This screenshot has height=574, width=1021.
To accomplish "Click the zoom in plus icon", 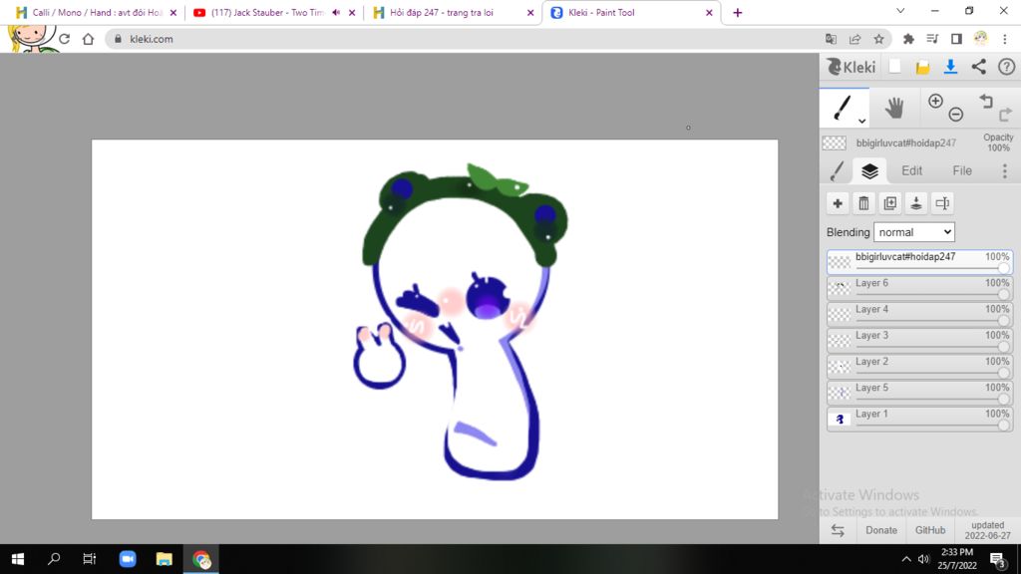I will click(x=935, y=101).
